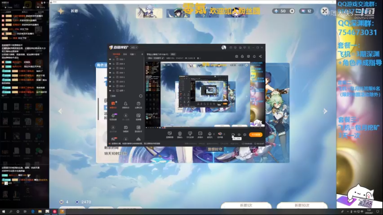Screen dimensions: 383x215
Task: Open the gift box icon in the stream header
Action: point(237,56)
